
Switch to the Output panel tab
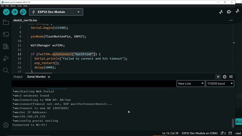click(x=18, y=77)
